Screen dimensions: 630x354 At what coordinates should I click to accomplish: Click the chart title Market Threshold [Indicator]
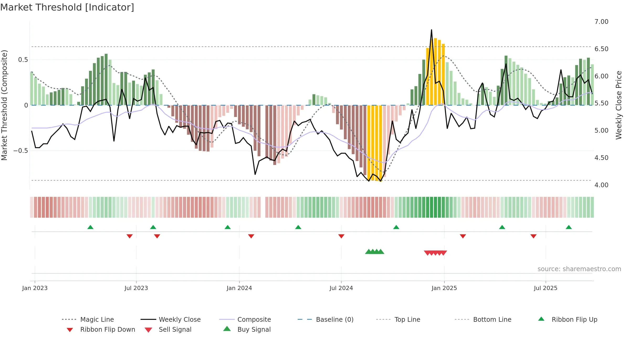tap(67, 7)
